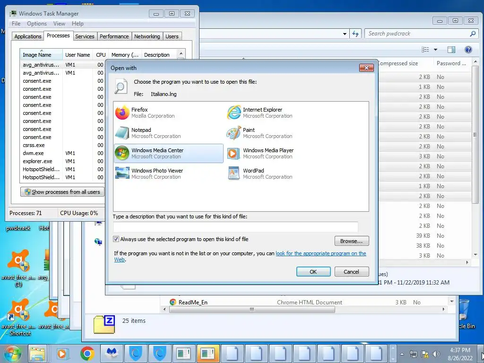Click up arrow of explorer file list scrollbar
This screenshot has height=363, width=484.
click(x=475, y=62)
